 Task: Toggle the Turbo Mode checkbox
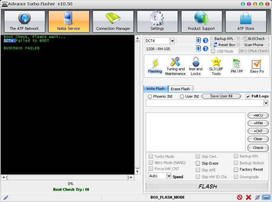point(151,156)
